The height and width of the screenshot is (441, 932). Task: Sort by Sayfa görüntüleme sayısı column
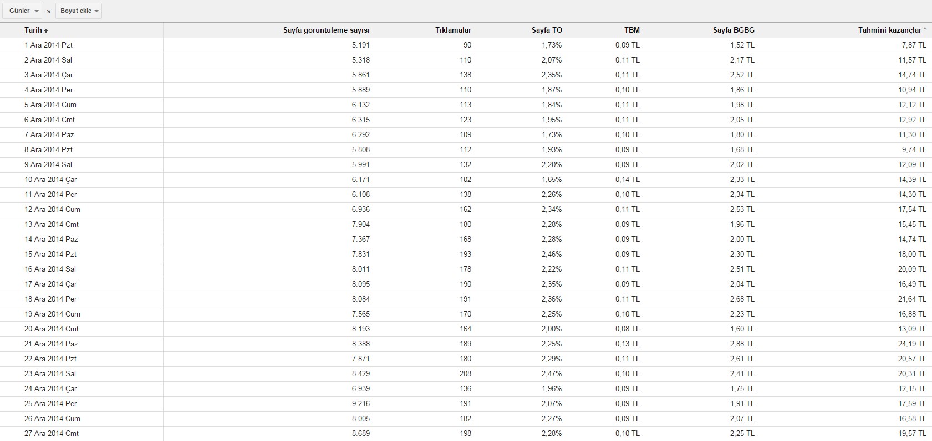[x=327, y=30]
